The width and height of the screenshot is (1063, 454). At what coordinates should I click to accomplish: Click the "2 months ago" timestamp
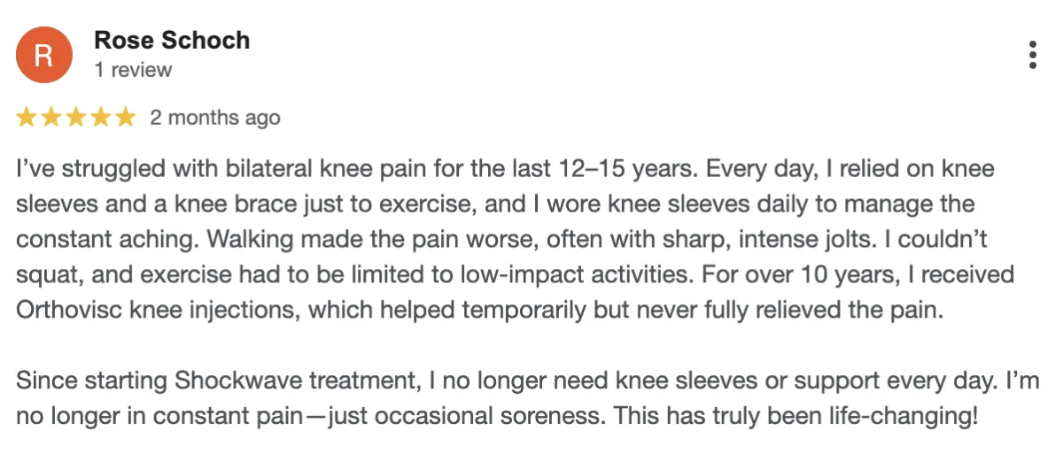pyautogui.click(x=214, y=118)
